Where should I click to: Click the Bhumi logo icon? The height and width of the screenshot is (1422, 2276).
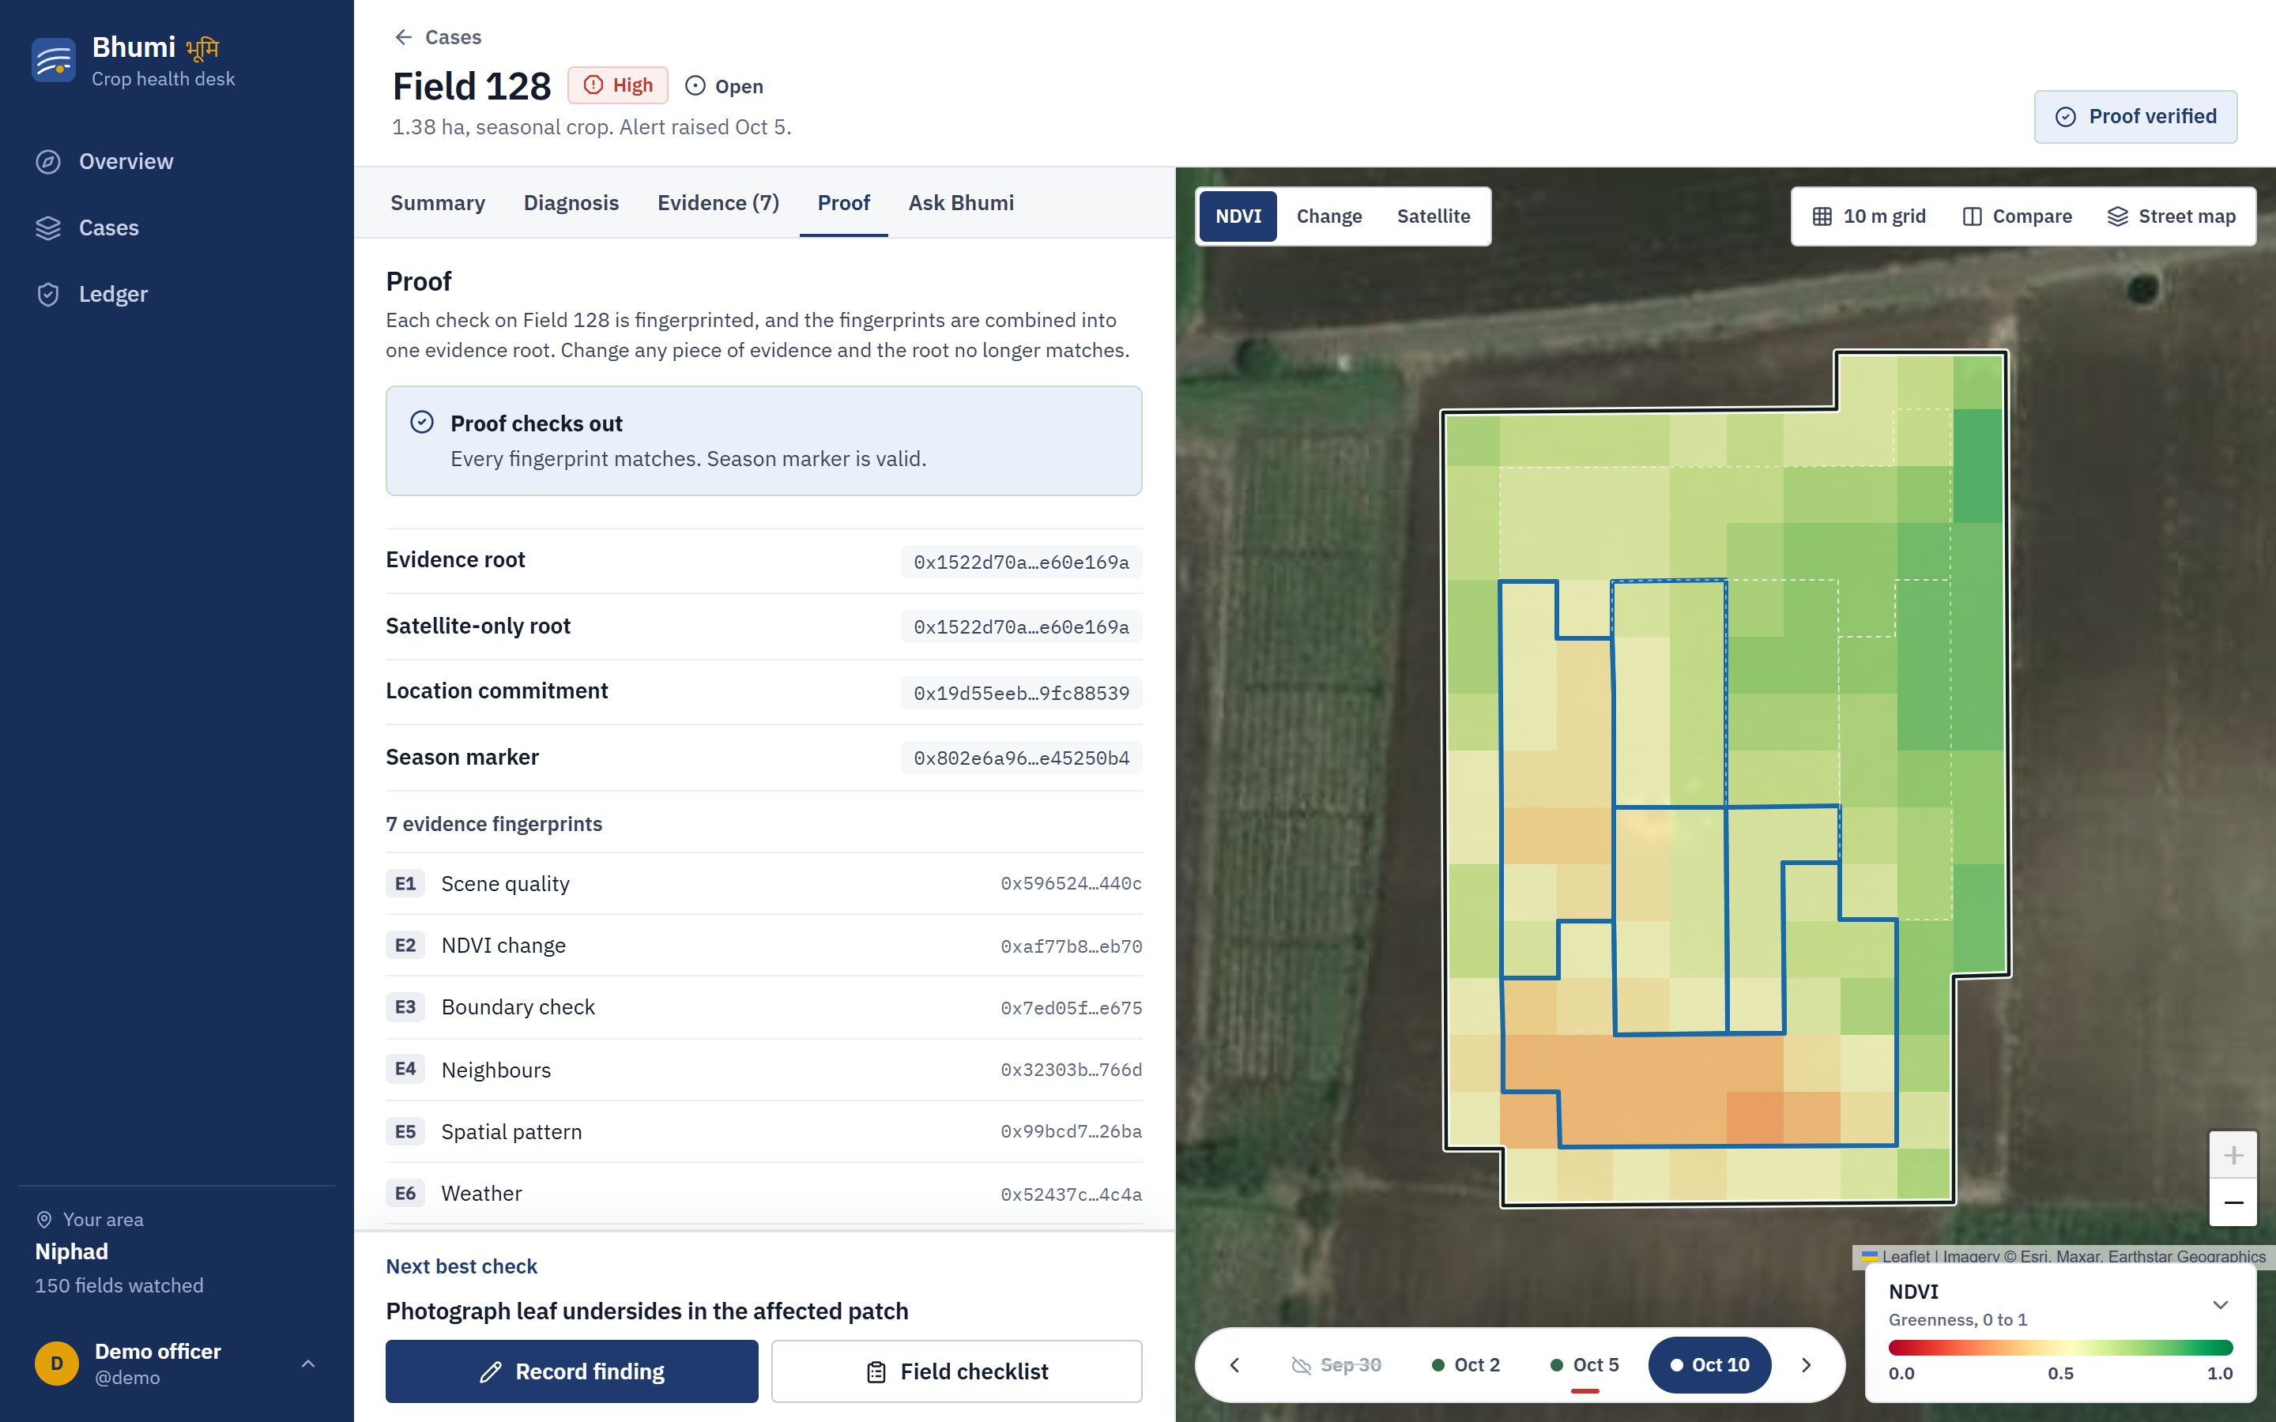(x=54, y=60)
